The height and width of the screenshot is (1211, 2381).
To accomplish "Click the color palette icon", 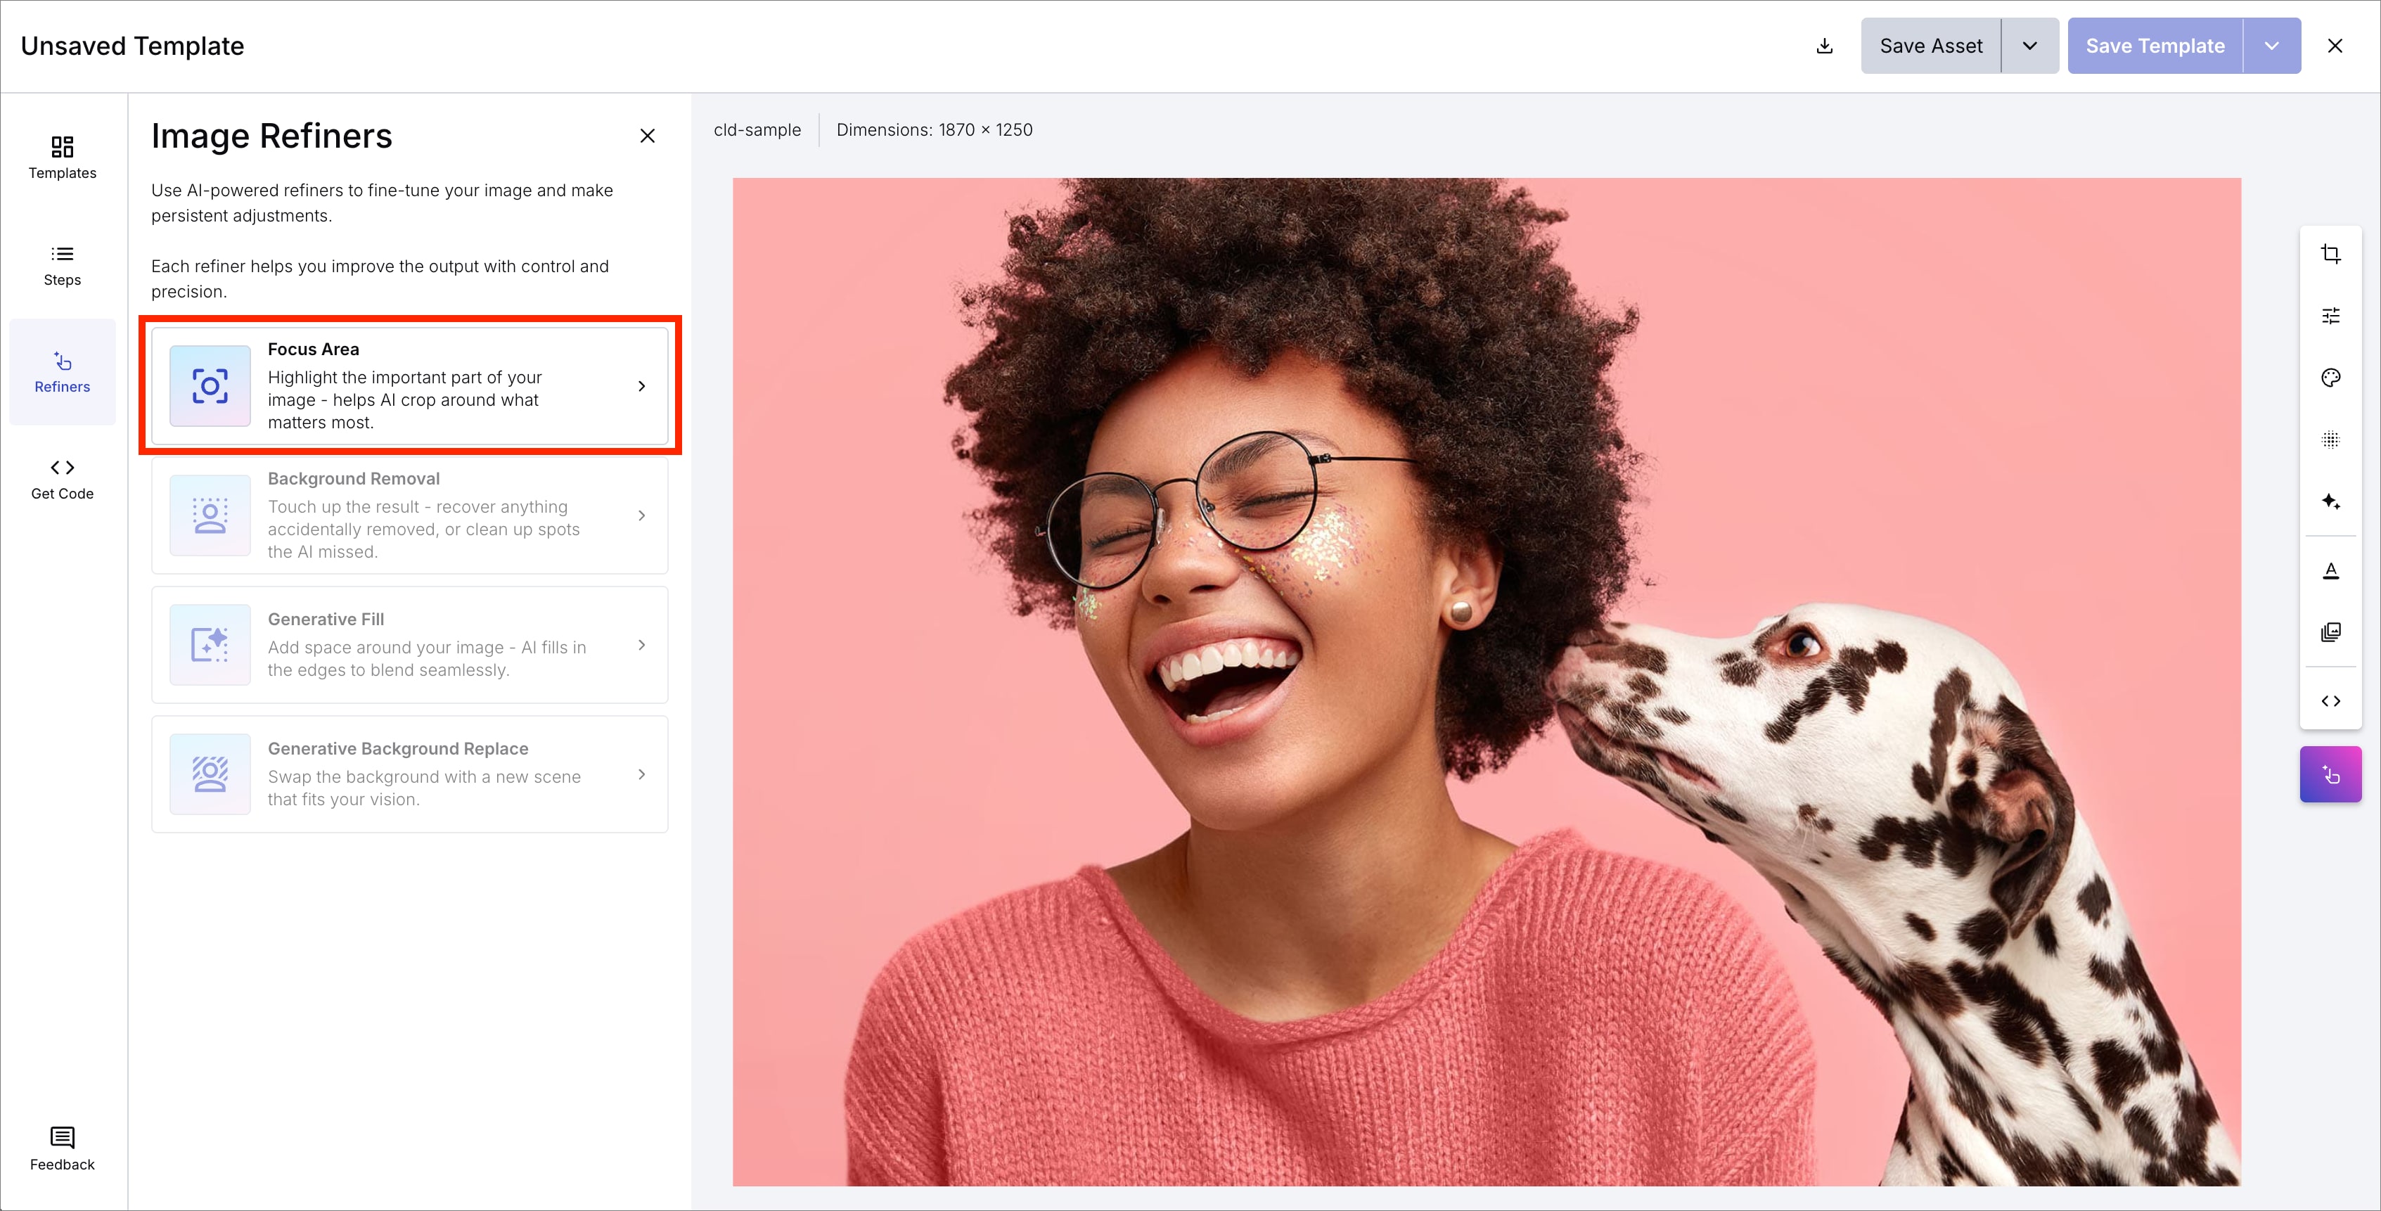I will coord(2330,378).
